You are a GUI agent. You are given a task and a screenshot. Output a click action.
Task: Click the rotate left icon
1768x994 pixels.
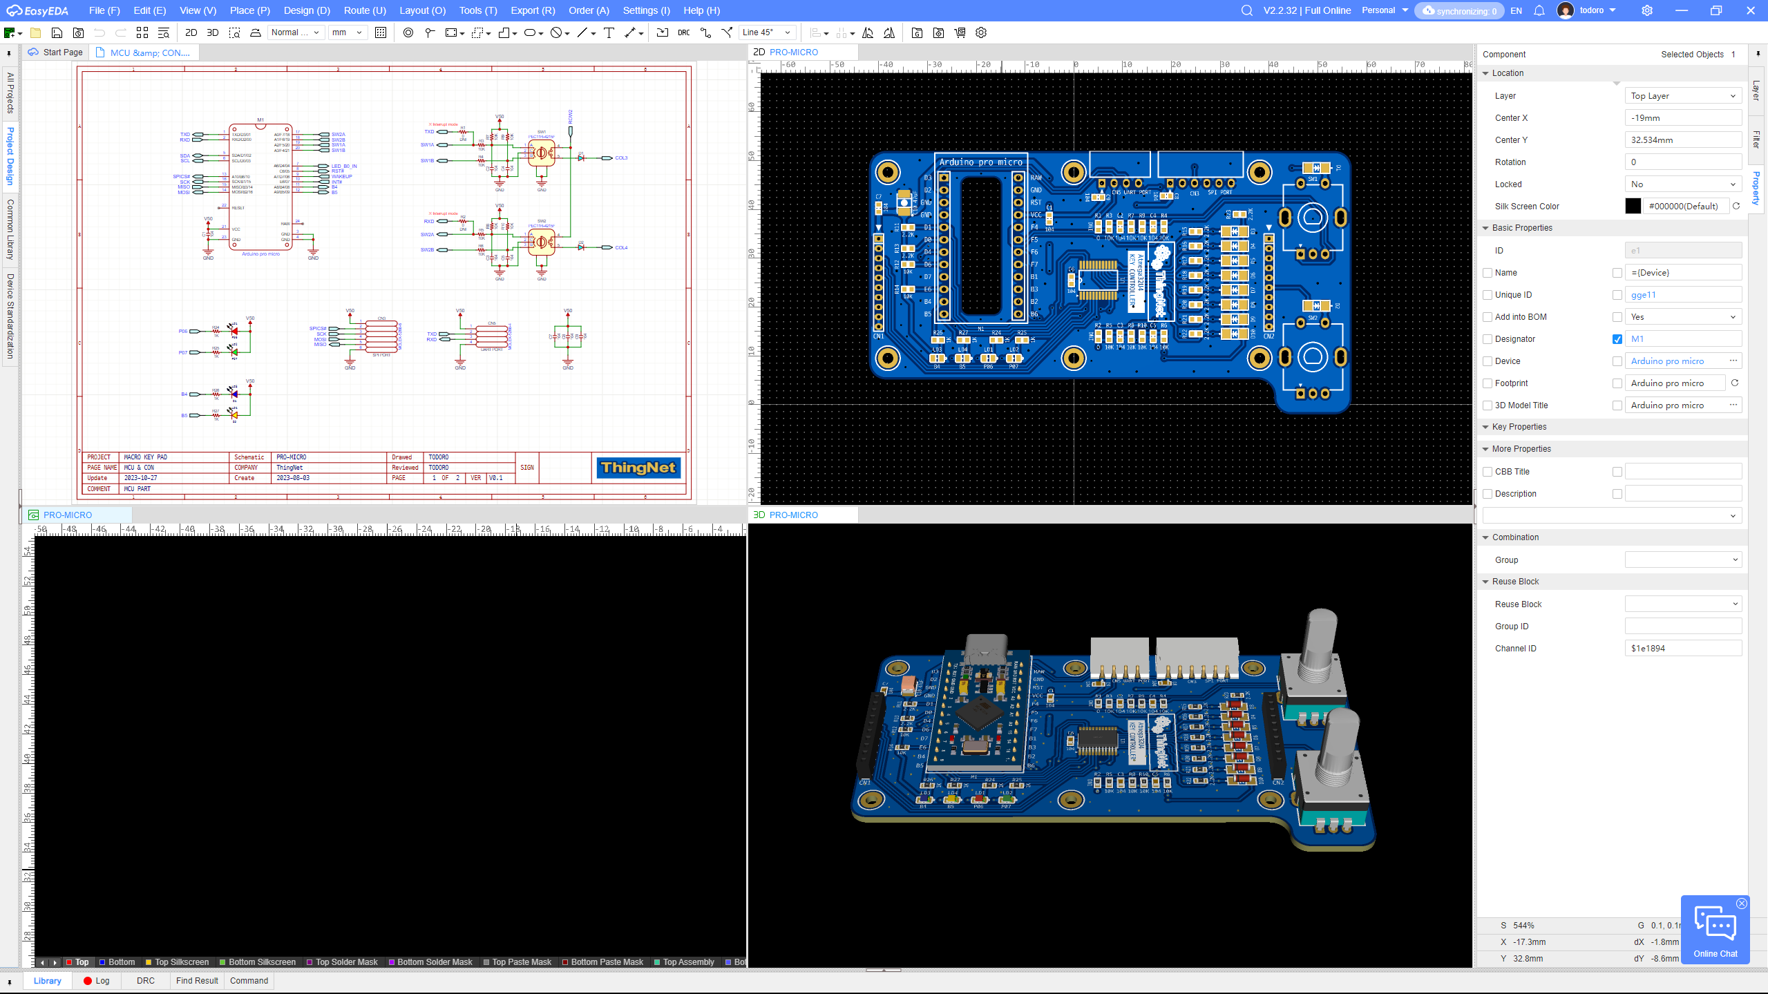pyautogui.click(x=868, y=32)
